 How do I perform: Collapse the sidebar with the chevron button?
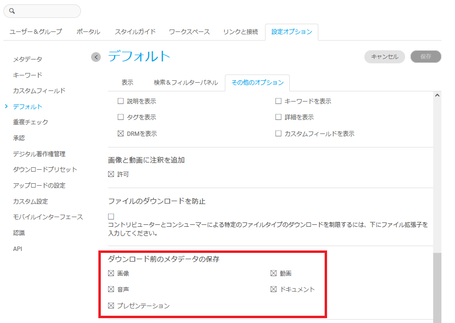(x=96, y=57)
